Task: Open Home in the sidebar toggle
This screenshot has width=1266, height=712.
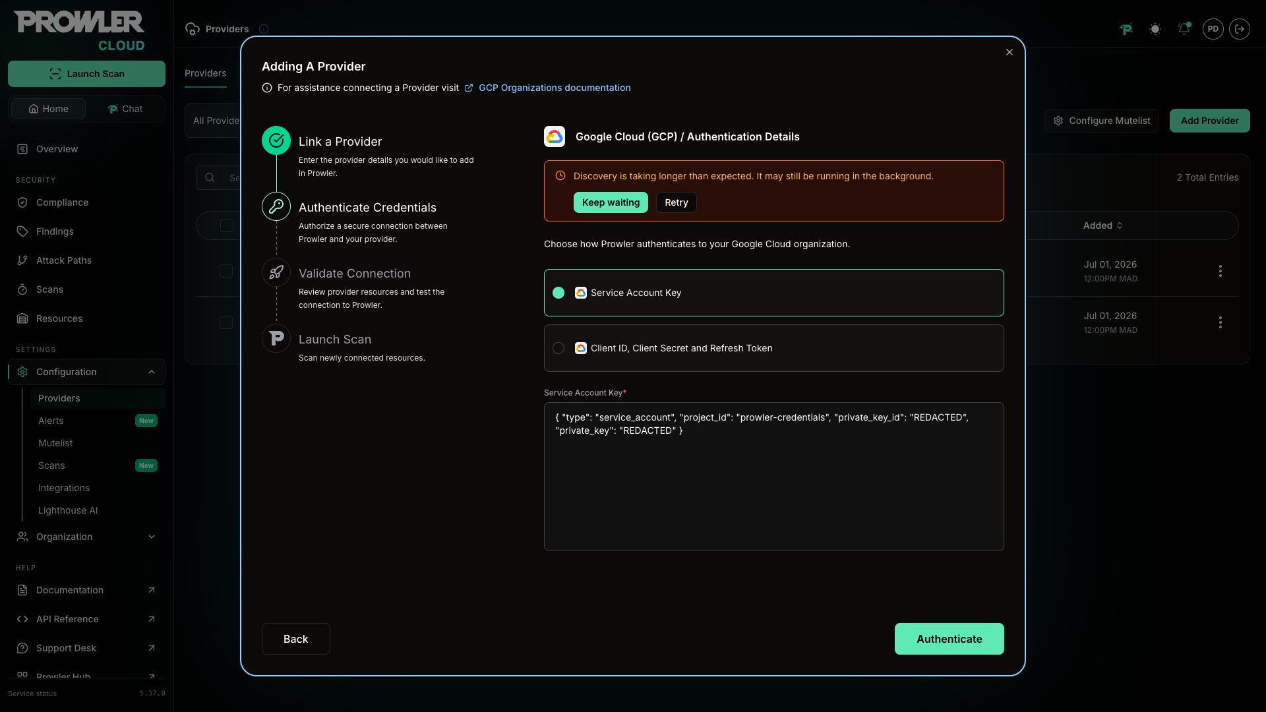Action: point(48,109)
